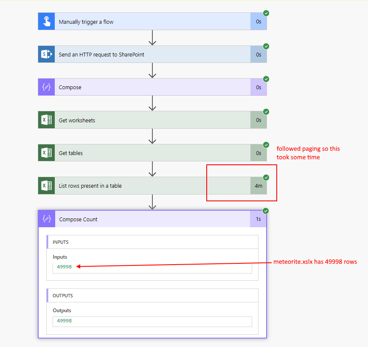Viewport: 368px width, 347px height.
Task: Click the SharePoint icon on the HTTP request step
Action: [x=46, y=54]
